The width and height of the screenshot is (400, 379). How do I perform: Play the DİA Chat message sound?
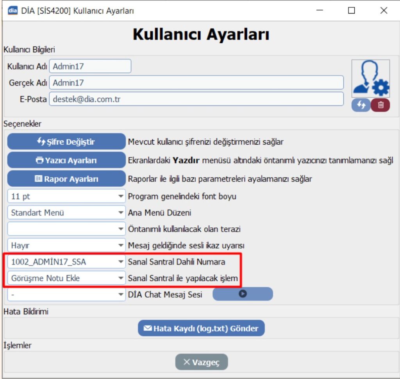coord(243,294)
